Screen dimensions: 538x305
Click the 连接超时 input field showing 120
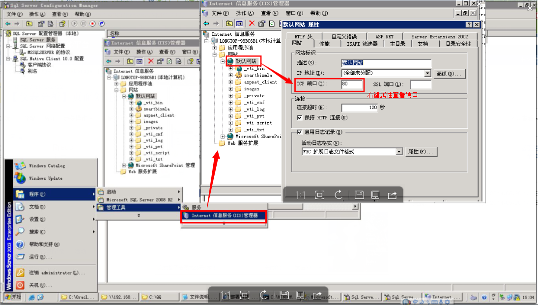point(360,108)
